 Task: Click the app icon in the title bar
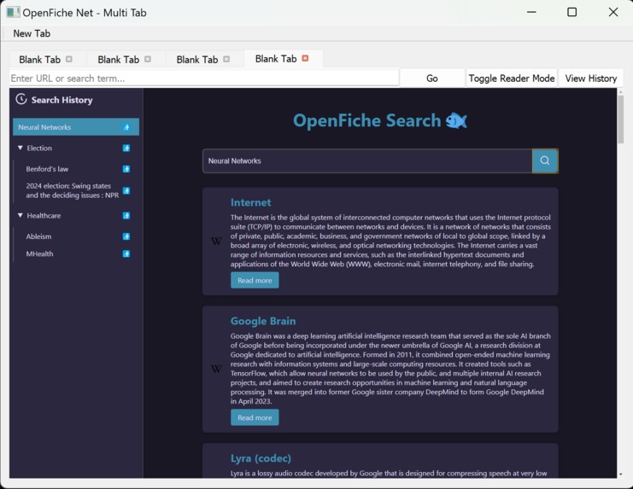(x=13, y=13)
